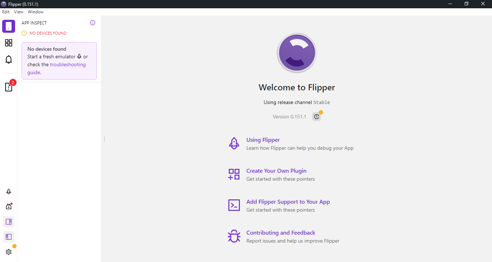Open the Plugin Manager grid icon

(x=9, y=43)
